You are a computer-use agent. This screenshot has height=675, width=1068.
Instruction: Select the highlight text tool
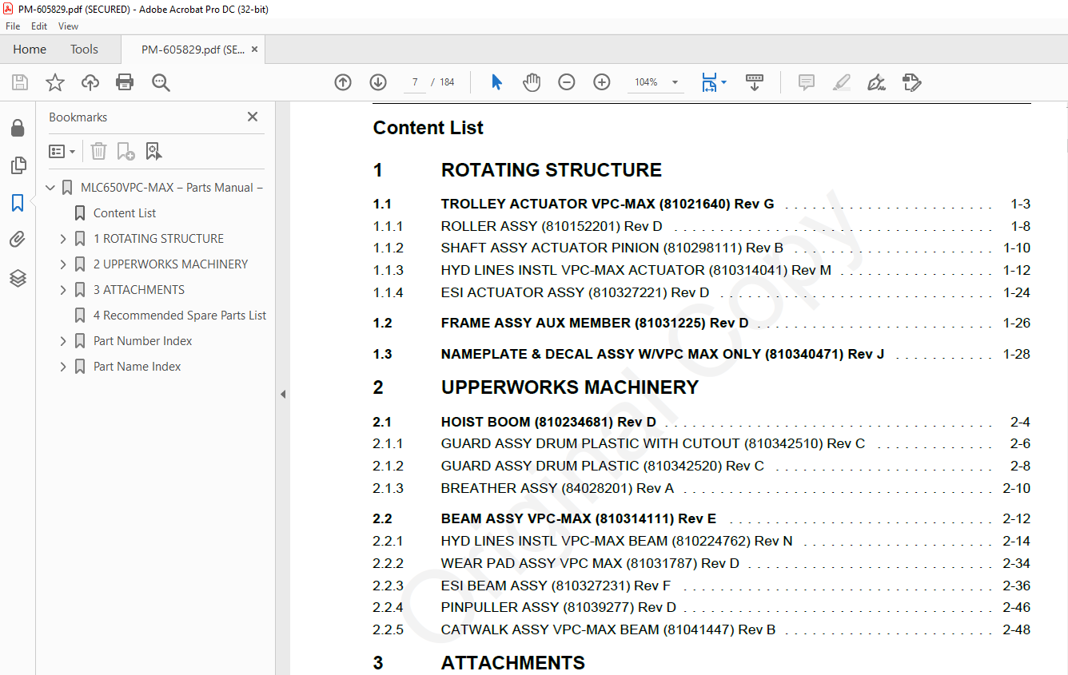(x=841, y=82)
